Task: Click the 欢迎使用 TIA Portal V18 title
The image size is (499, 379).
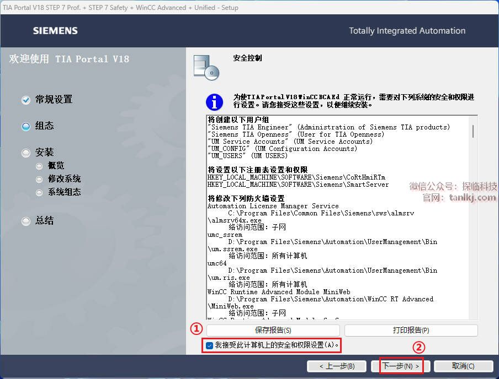Action: (x=69, y=59)
